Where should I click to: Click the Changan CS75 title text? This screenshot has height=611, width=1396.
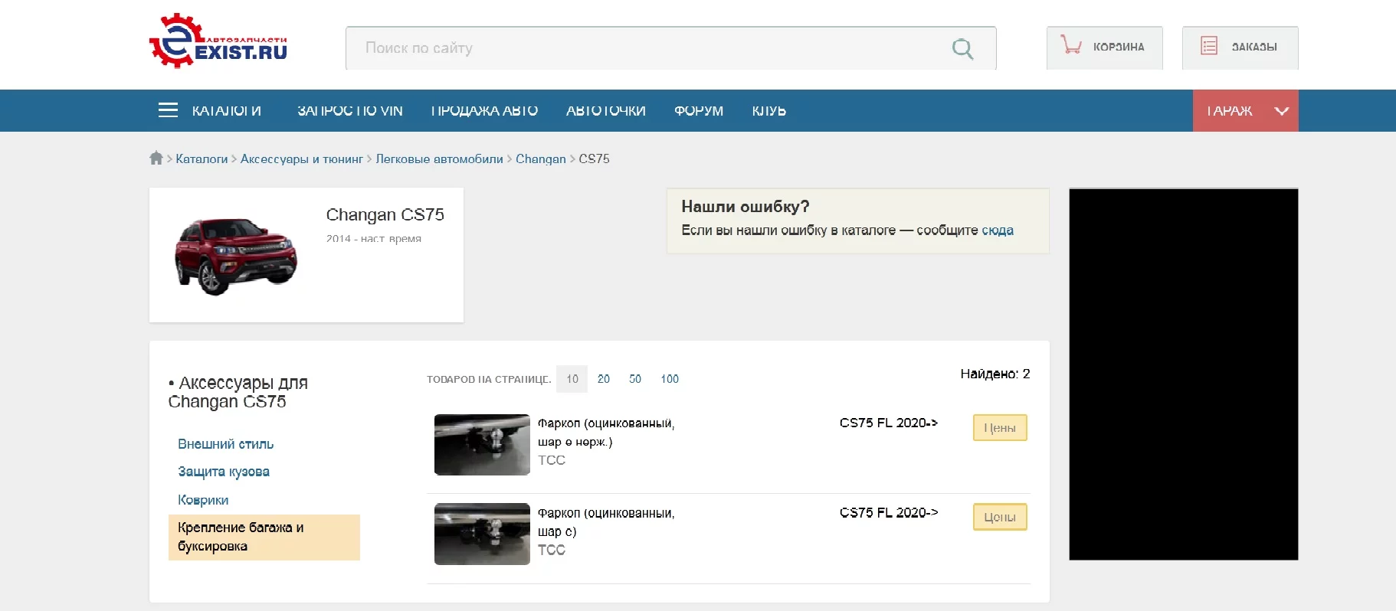pos(385,214)
